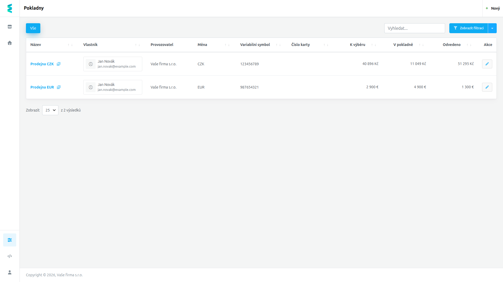Image resolution: width=503 pixels, height=282 pixels.
Task: Click Zobrazit filtraci button
Action: pos(468,28)
